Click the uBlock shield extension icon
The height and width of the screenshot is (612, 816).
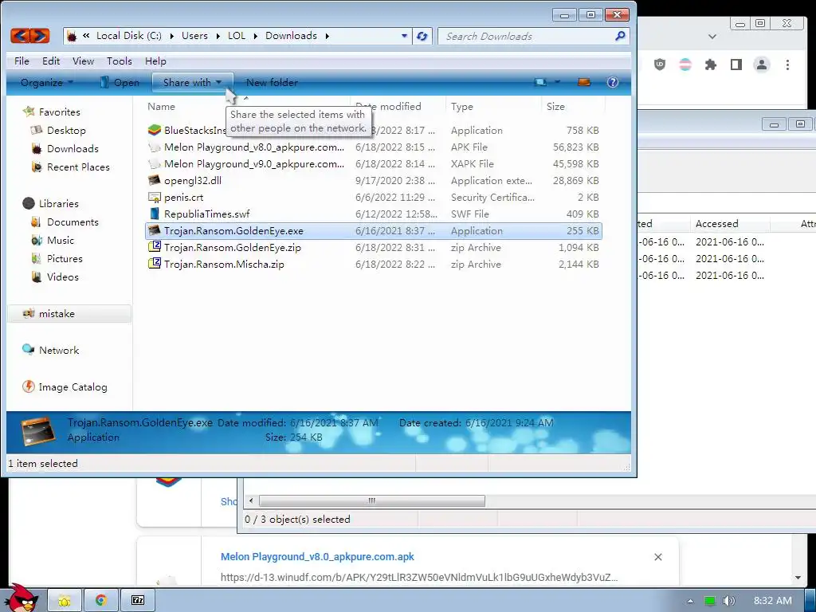pos(659,65)
